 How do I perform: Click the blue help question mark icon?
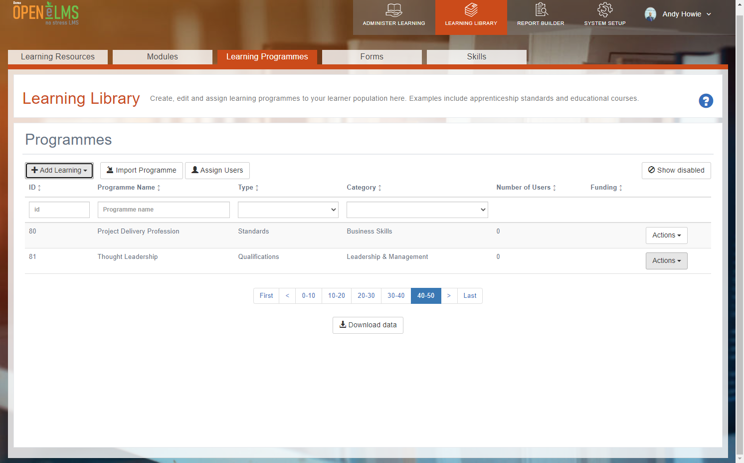click(706, 101)
